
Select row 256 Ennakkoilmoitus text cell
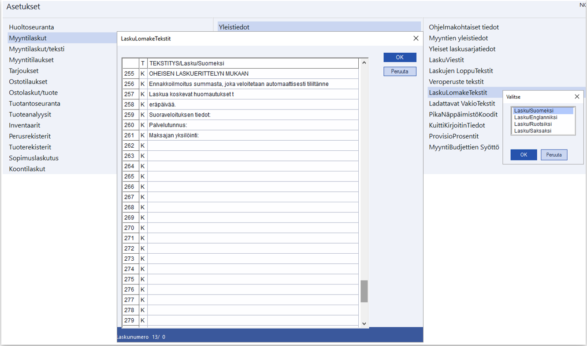(253, 84)
